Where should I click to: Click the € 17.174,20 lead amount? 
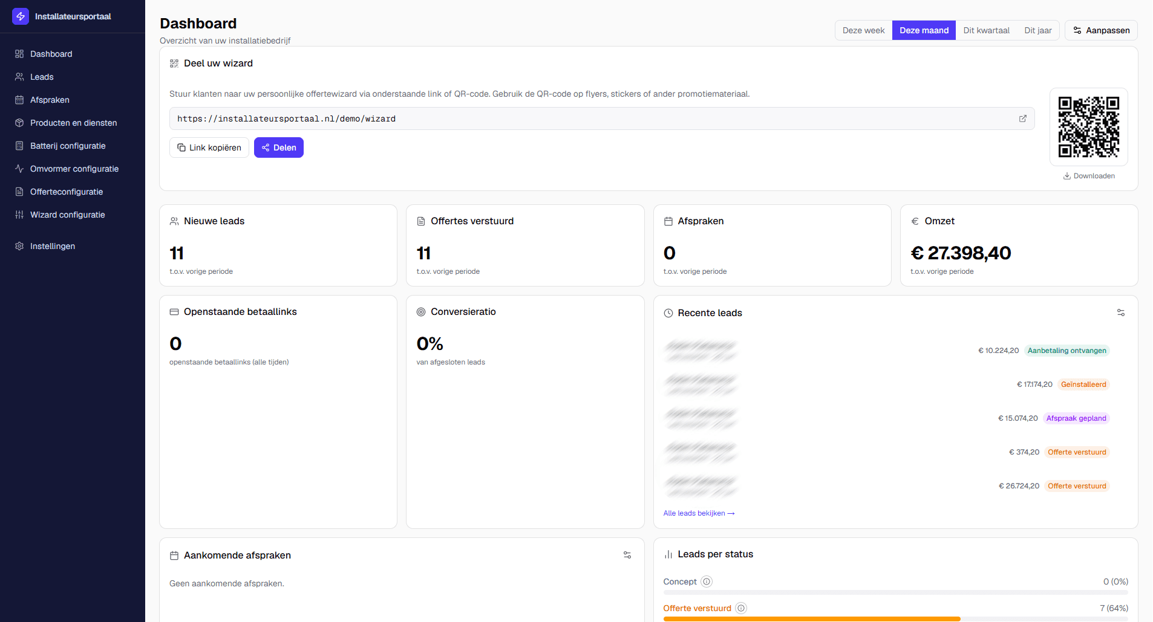pyautogui.click(x=1034, y=384)
